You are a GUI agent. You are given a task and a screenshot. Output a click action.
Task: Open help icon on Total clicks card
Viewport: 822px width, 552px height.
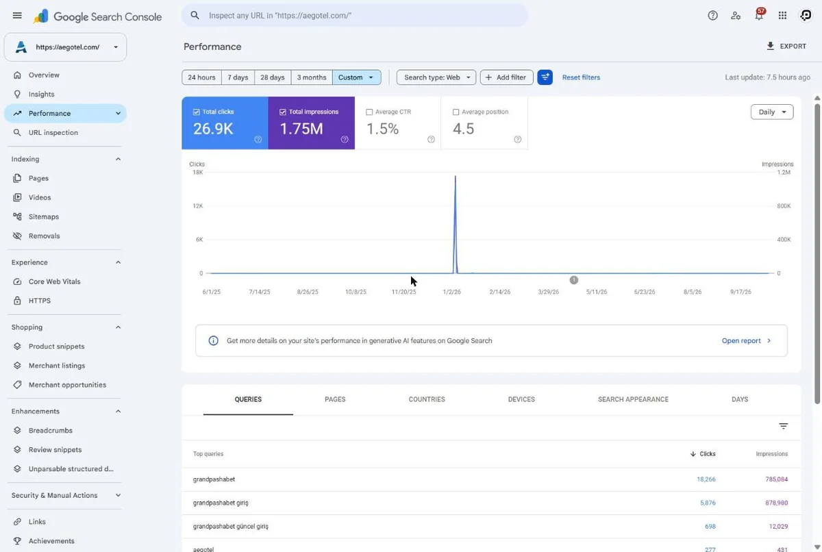coord(258,139)
